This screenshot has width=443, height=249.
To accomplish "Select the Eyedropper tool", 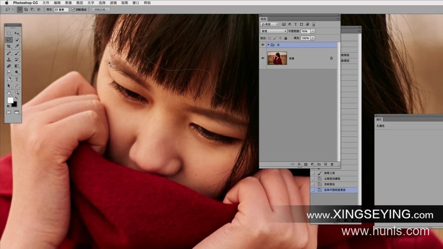I will click(17, 46).
